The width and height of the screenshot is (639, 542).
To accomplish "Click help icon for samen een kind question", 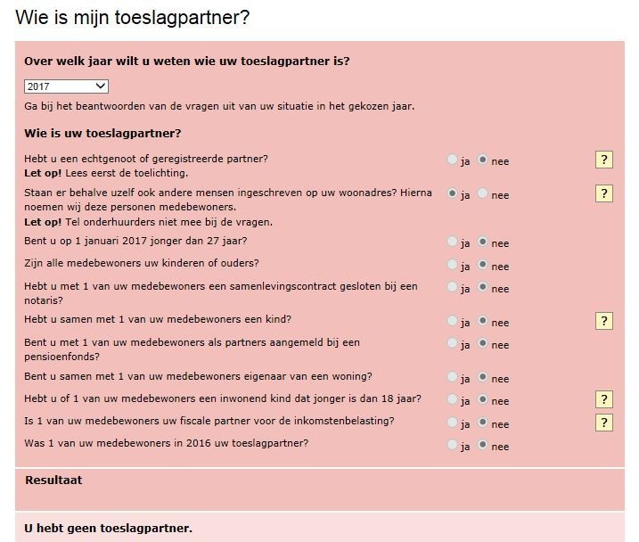I will [x=603, y=321].
